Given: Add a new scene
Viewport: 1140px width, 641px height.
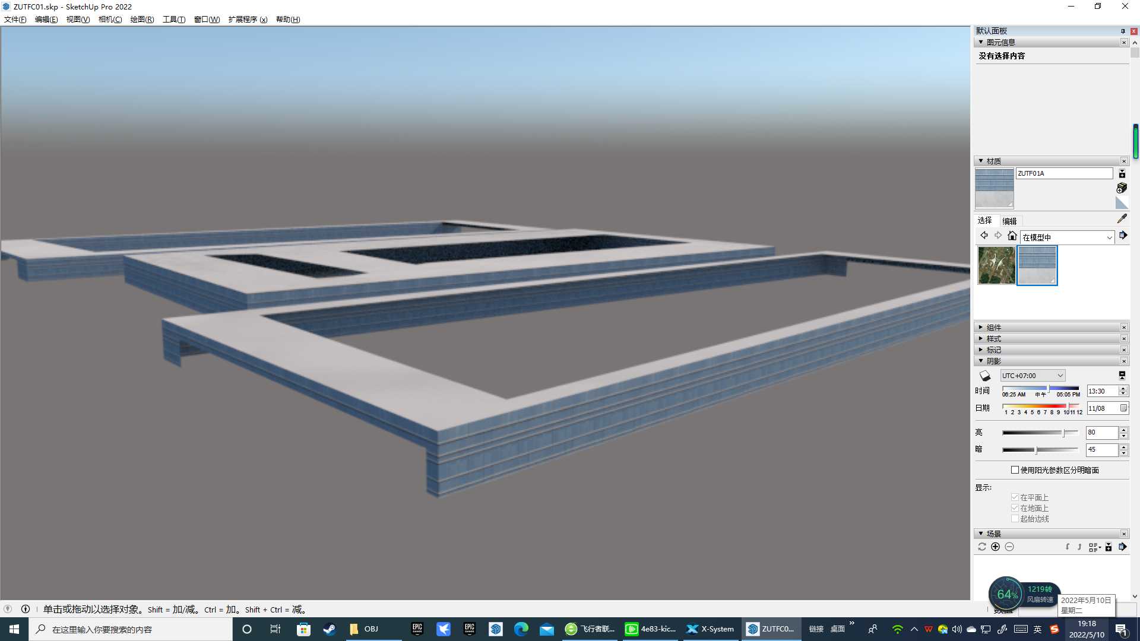Looking at the screenshot, I should point(996,547).
